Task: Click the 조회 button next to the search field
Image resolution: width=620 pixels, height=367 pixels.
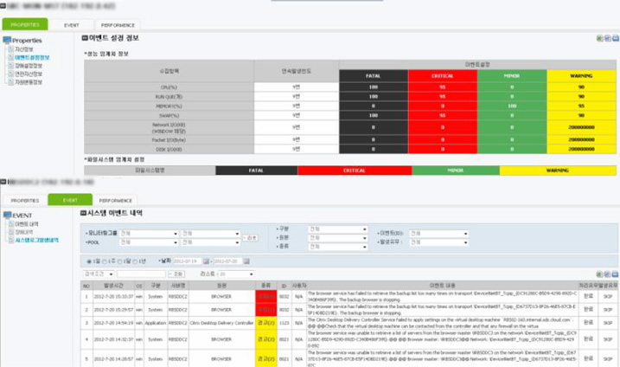Action: pyautogui.click(x=176, y=274)
